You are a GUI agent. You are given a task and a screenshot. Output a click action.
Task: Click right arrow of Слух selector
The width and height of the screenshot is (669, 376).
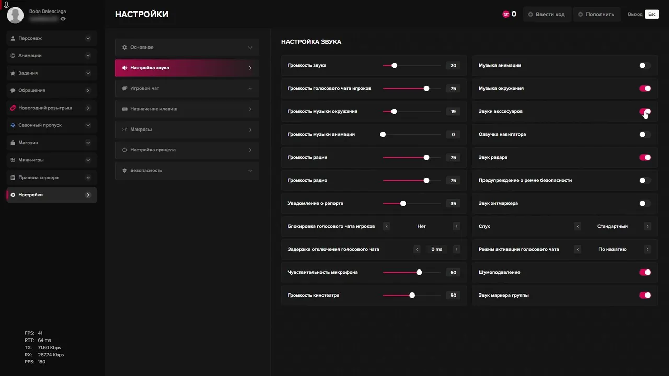point(647,226)
